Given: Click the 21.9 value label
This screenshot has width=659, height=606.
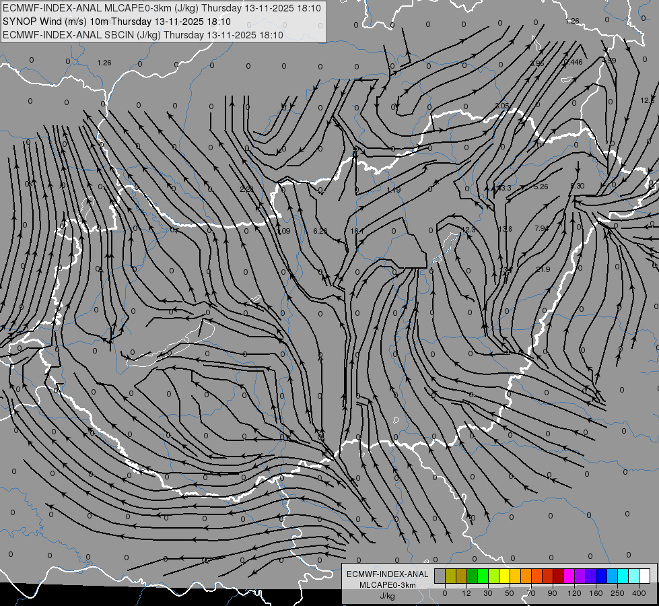Looking at the screenshot, I should [x=543, y=269].
